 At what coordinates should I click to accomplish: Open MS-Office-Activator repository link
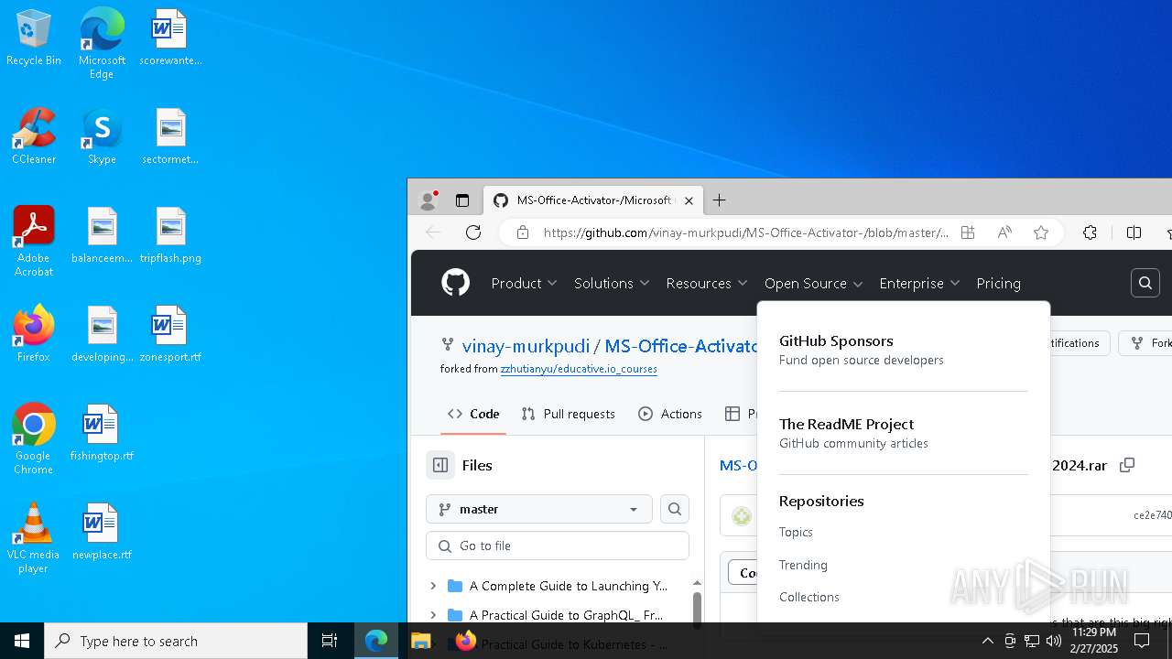680,346
